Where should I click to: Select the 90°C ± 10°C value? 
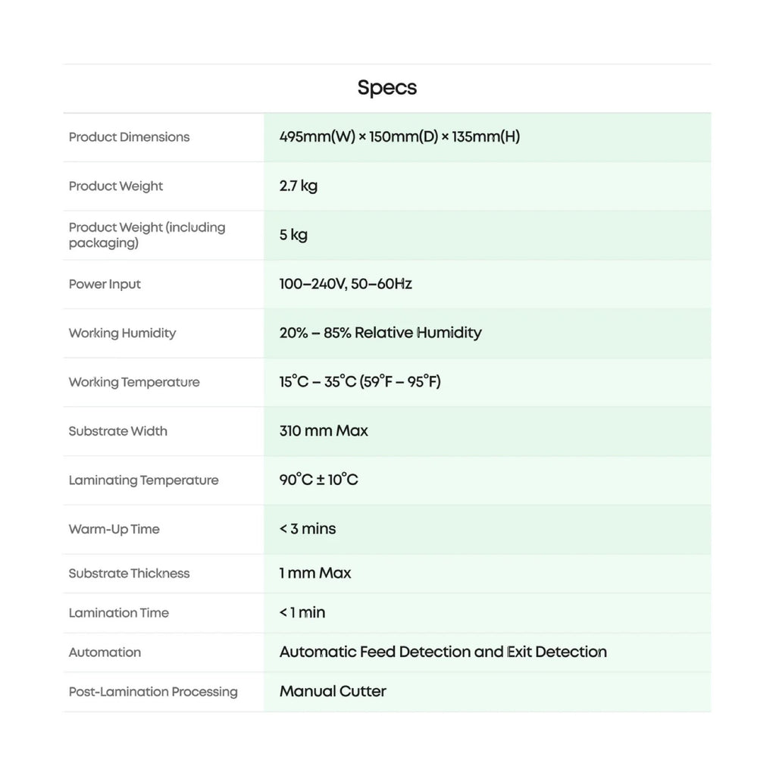[318, 480]
